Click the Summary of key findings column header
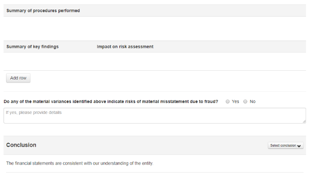The image size is (320, 179). click(32, 47)
